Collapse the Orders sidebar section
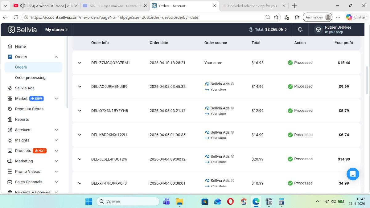Screen dimensions: 370x208 pyautogui.click(x=56, y=57)
